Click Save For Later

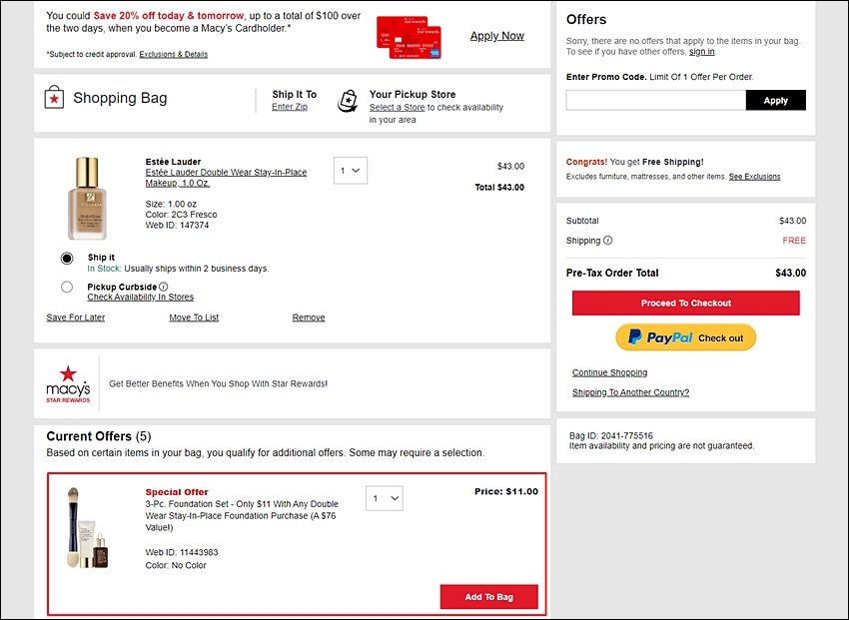tap(76, 317)
